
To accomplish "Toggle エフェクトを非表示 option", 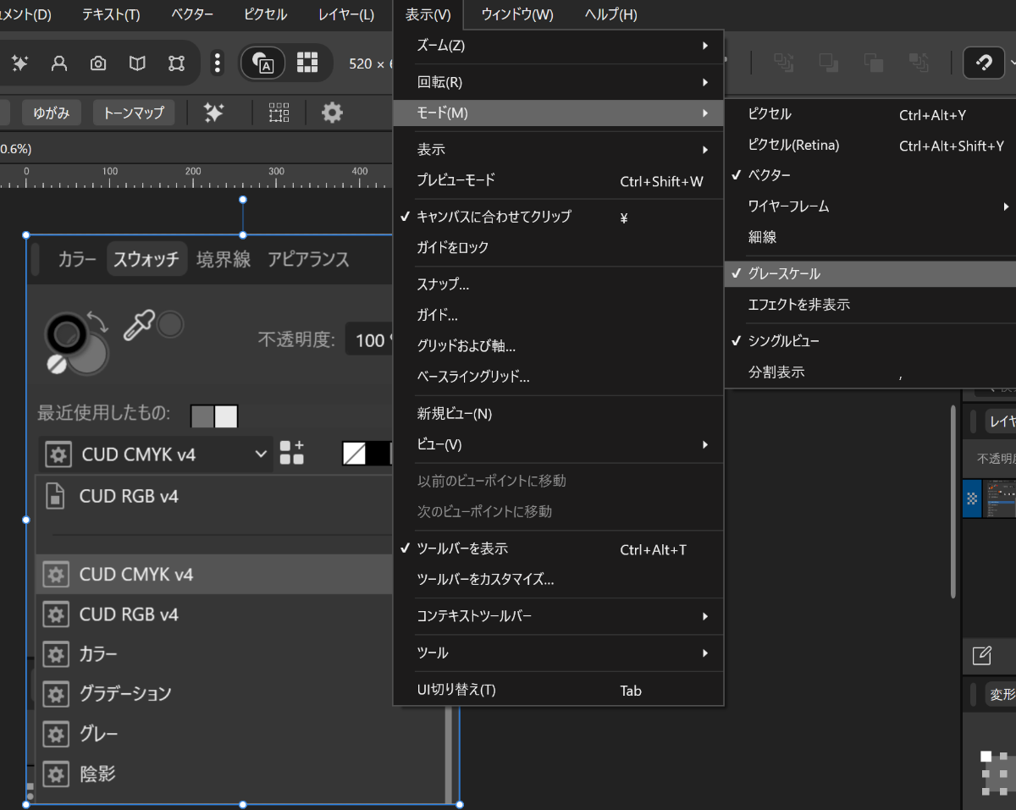I will [x=870, y=305].
